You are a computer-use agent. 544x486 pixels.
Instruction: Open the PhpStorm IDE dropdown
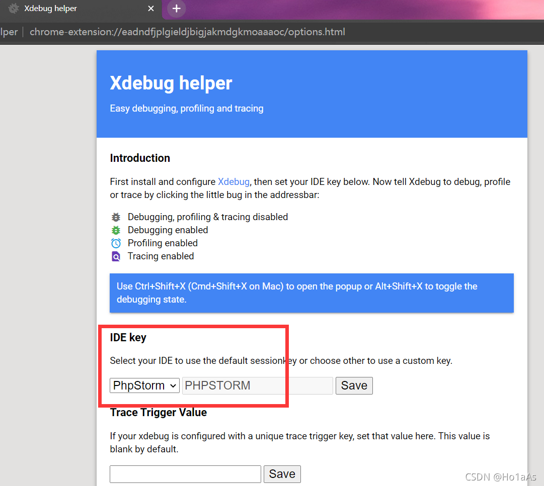(144, 385)
